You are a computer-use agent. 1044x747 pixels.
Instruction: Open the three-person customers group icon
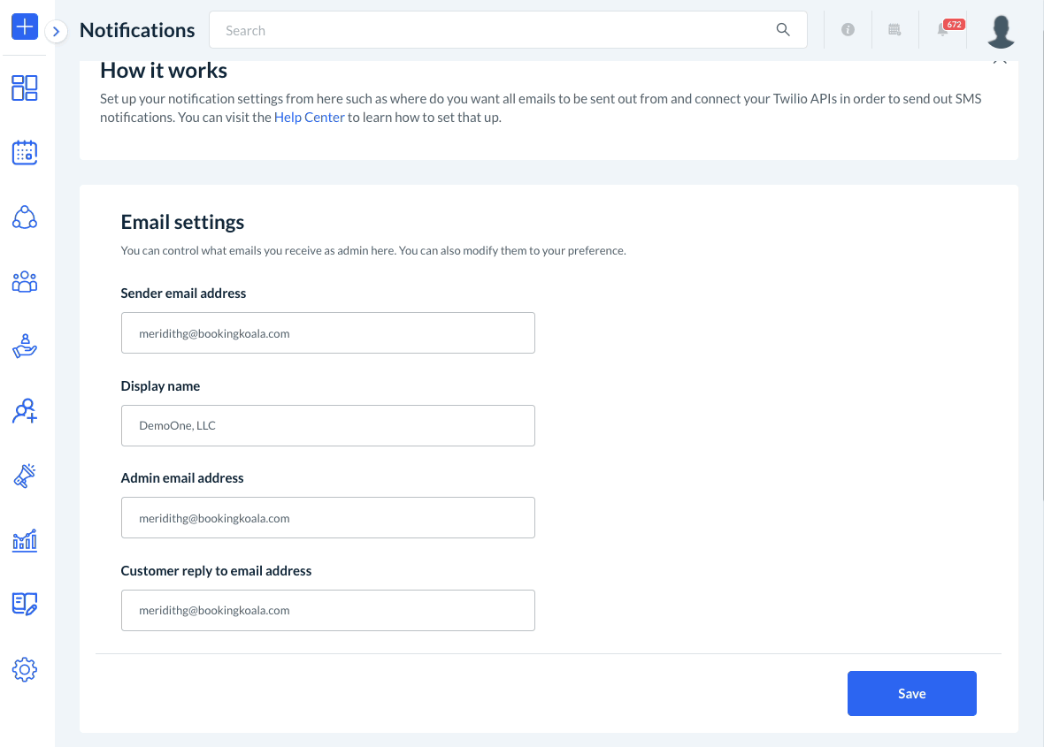25,282
